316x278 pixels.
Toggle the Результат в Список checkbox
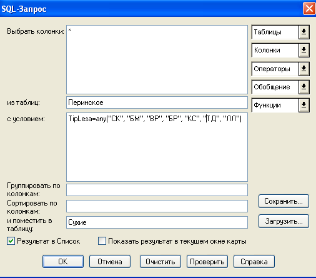(x=11, y=241)
